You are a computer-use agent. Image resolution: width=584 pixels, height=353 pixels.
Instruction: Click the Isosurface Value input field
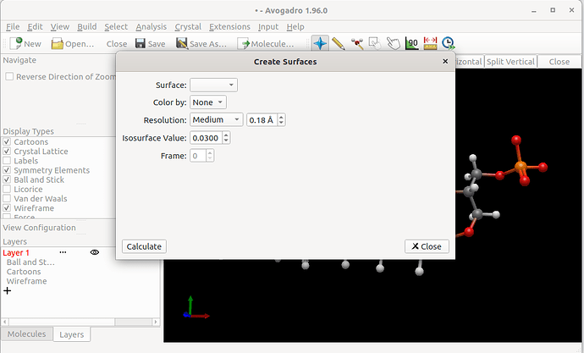point(206,138)
